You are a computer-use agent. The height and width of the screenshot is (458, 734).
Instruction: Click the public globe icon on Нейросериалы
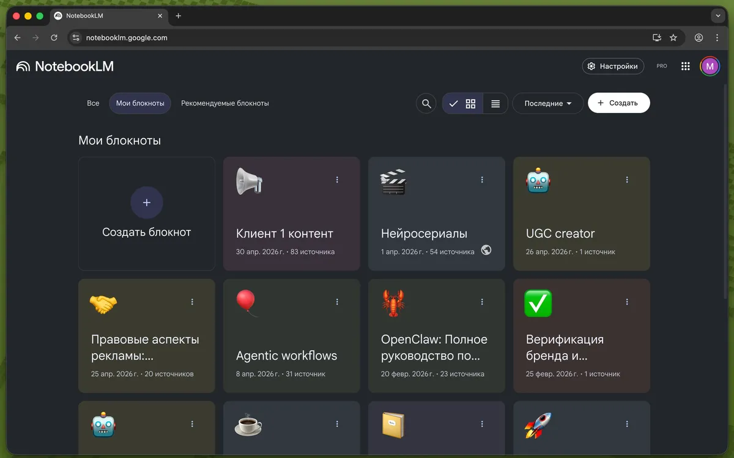486,250
